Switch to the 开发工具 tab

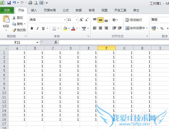[x=120, y=10]
